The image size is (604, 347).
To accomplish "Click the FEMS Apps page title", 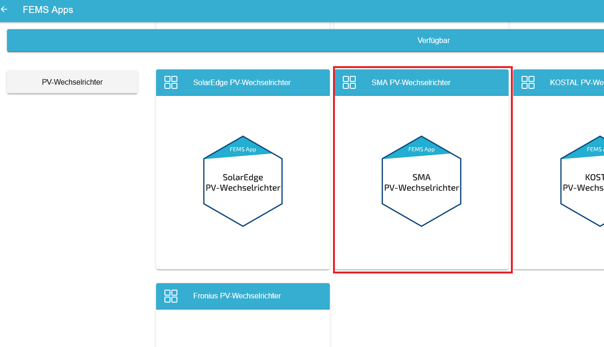I will 48,10.
